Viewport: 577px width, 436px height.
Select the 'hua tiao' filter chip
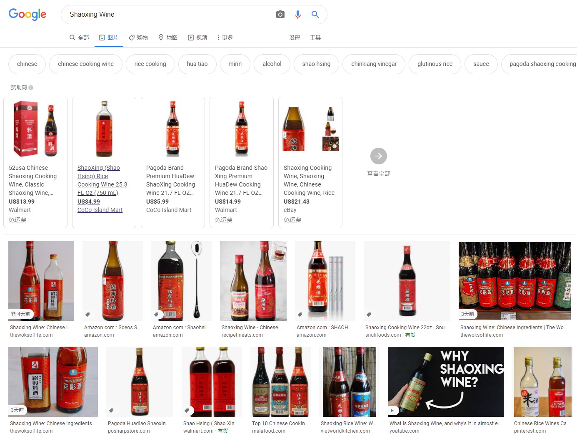pyautogui.click(x=197, y=64)
